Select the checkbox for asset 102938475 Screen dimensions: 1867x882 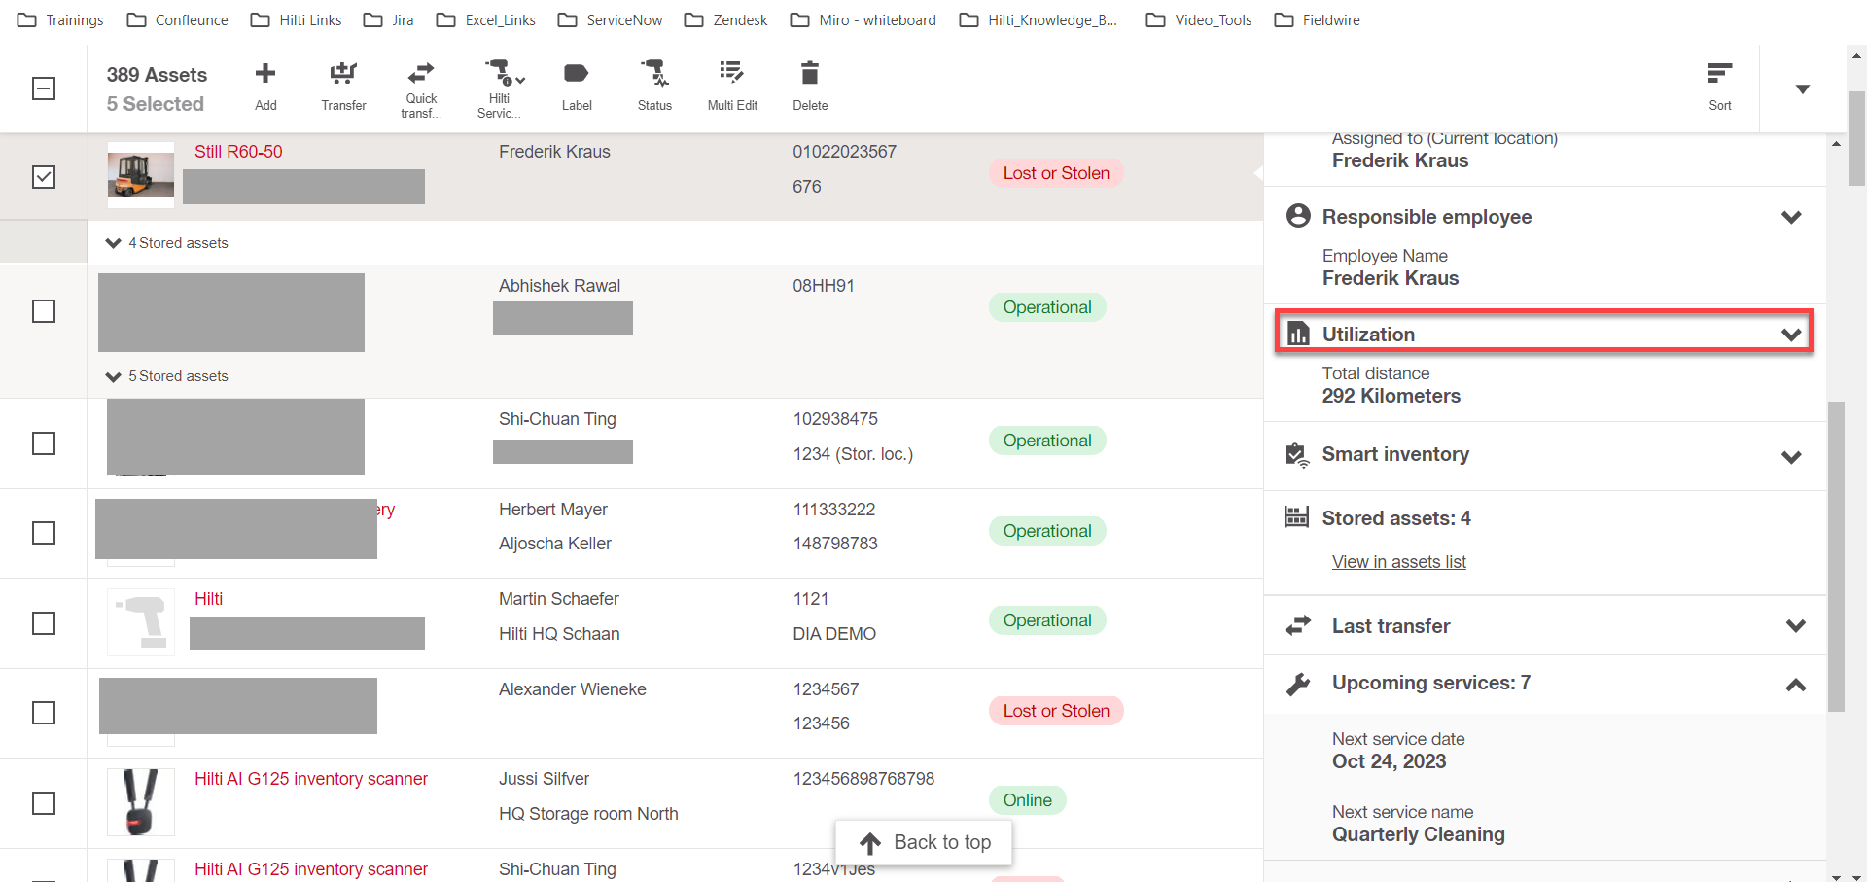click(x=44, y=443)
